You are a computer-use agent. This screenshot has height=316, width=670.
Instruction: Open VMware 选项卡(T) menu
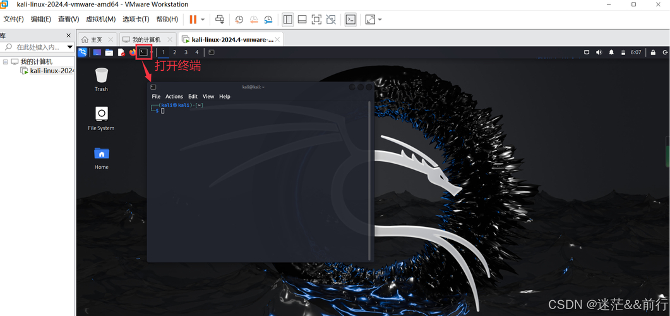click(136, 19)
